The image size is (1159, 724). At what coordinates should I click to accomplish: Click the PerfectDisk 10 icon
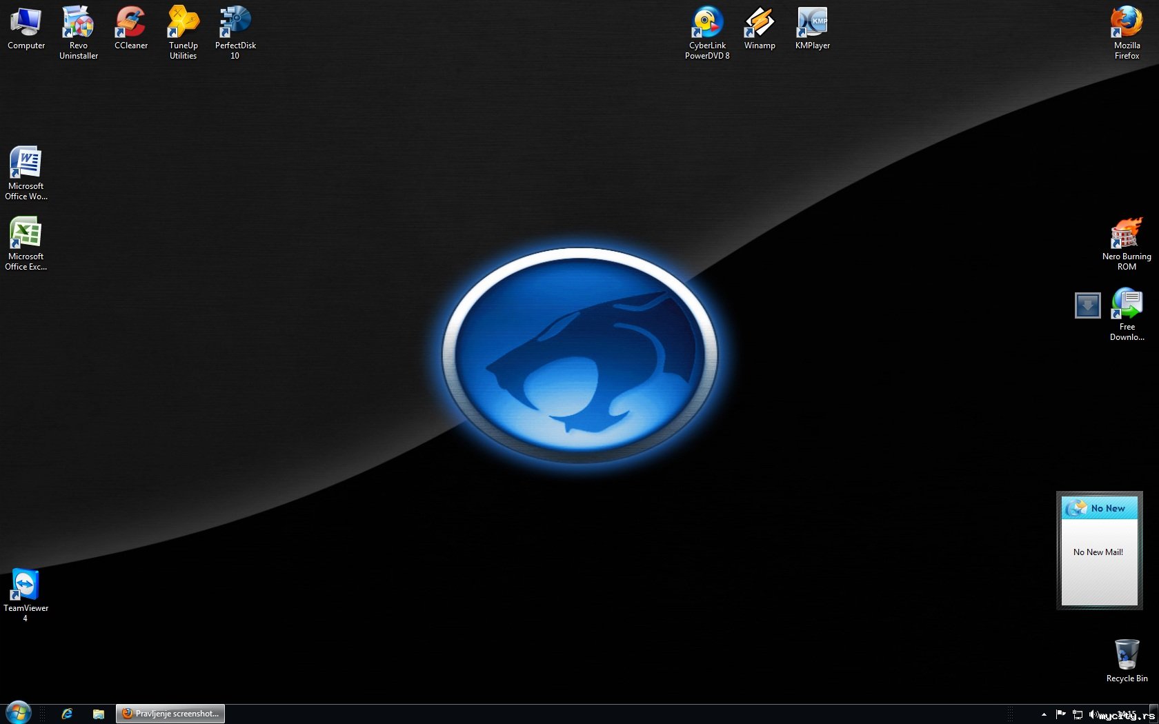point(235,32)
